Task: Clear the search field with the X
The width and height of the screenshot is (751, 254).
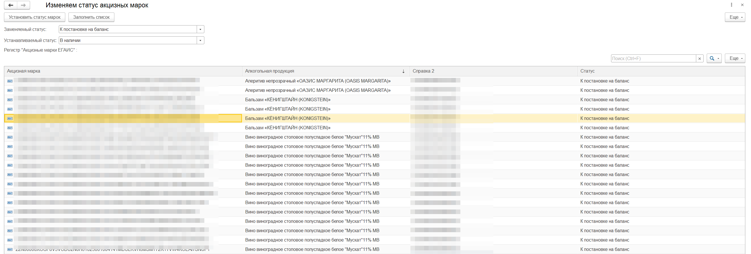Action: [700, 59]
